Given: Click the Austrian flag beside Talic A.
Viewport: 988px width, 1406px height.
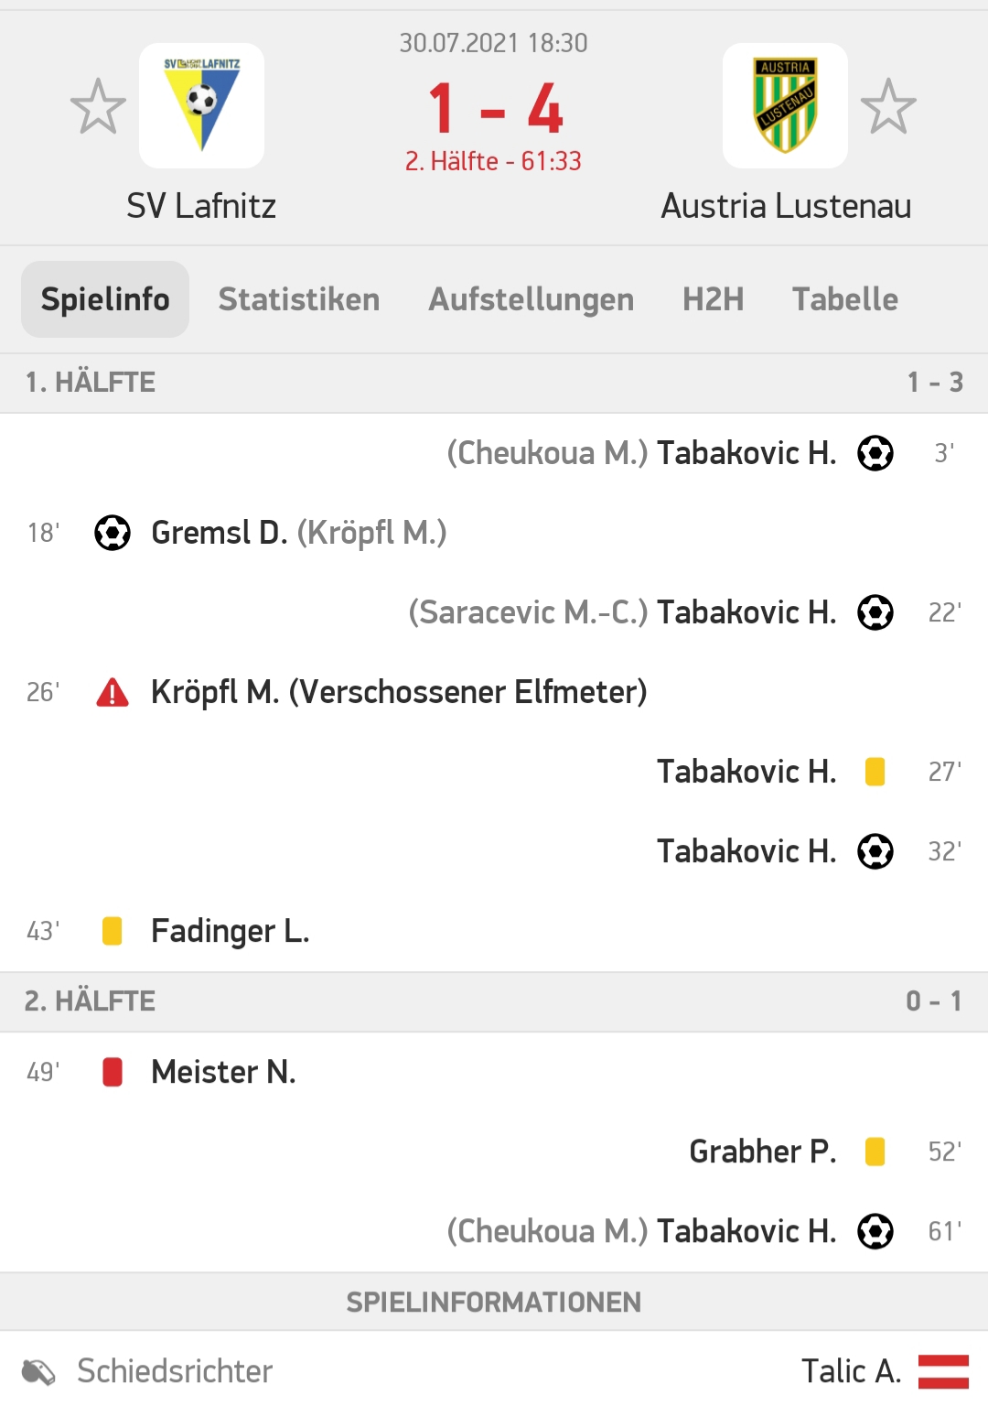Looking at the screenshot, I should click(x=943, y=1371).
